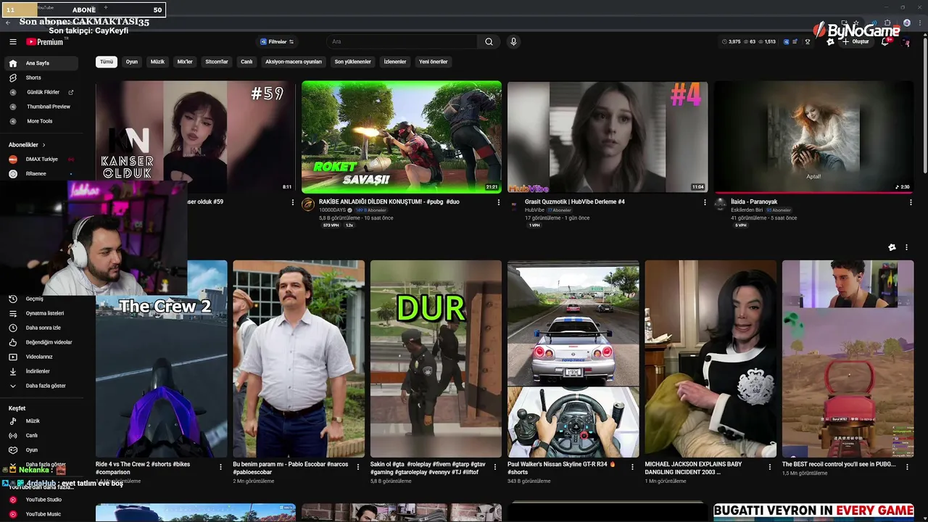Select the Oyun filter chip
This screenshot has height=522, width=928.
click(x=132, y=62)
